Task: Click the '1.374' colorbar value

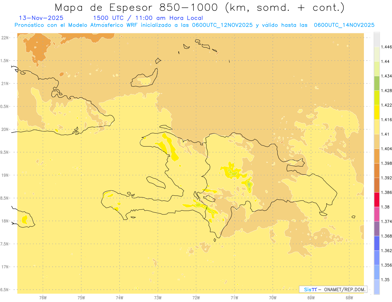Action: 386,222
